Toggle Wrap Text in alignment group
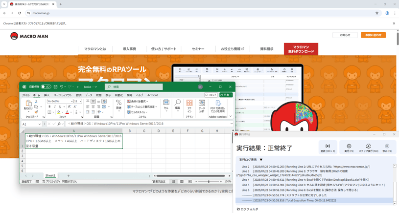This screenshot has height=213, width=399. coord(104,101)
